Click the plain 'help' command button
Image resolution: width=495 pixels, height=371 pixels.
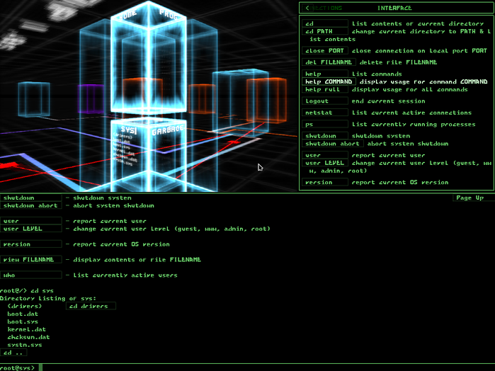pos(325,74)
